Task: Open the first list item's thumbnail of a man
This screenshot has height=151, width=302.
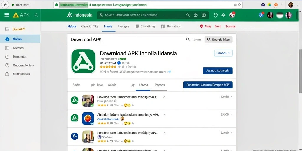Action: point(88,101)
